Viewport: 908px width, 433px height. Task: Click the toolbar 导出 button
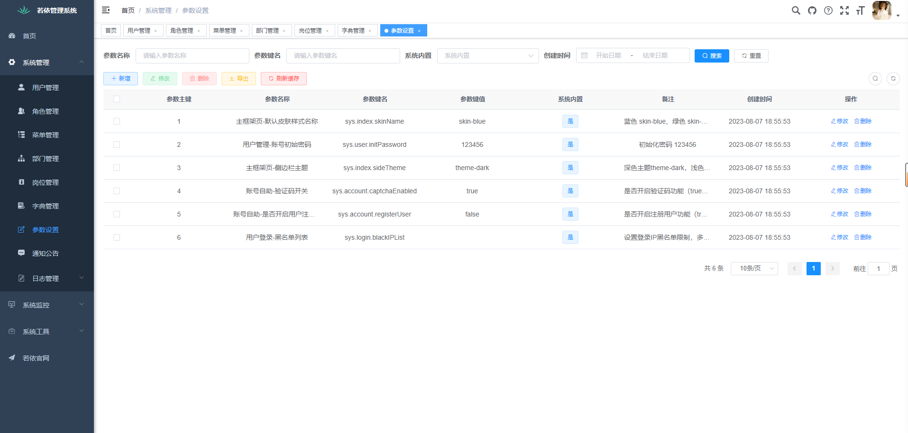[x=238, y=78]
